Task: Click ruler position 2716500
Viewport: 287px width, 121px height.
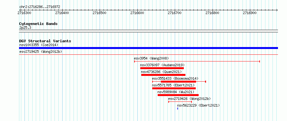Action: (x=99, y=13)
